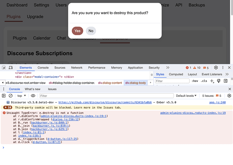
Task: Click the warning count triangle indicator
Action: [197, 68]
